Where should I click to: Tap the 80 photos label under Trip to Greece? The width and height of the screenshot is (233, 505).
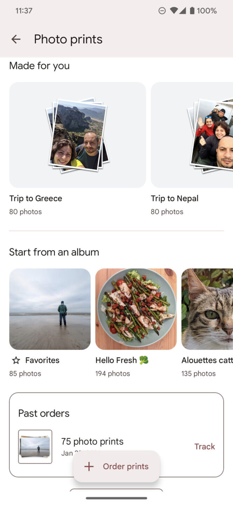click(x=25, y=211)
